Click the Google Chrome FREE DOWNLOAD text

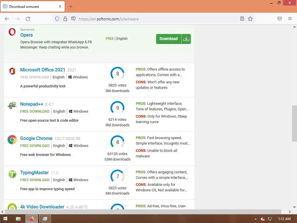pyautogui.click(x=35, y=146)
